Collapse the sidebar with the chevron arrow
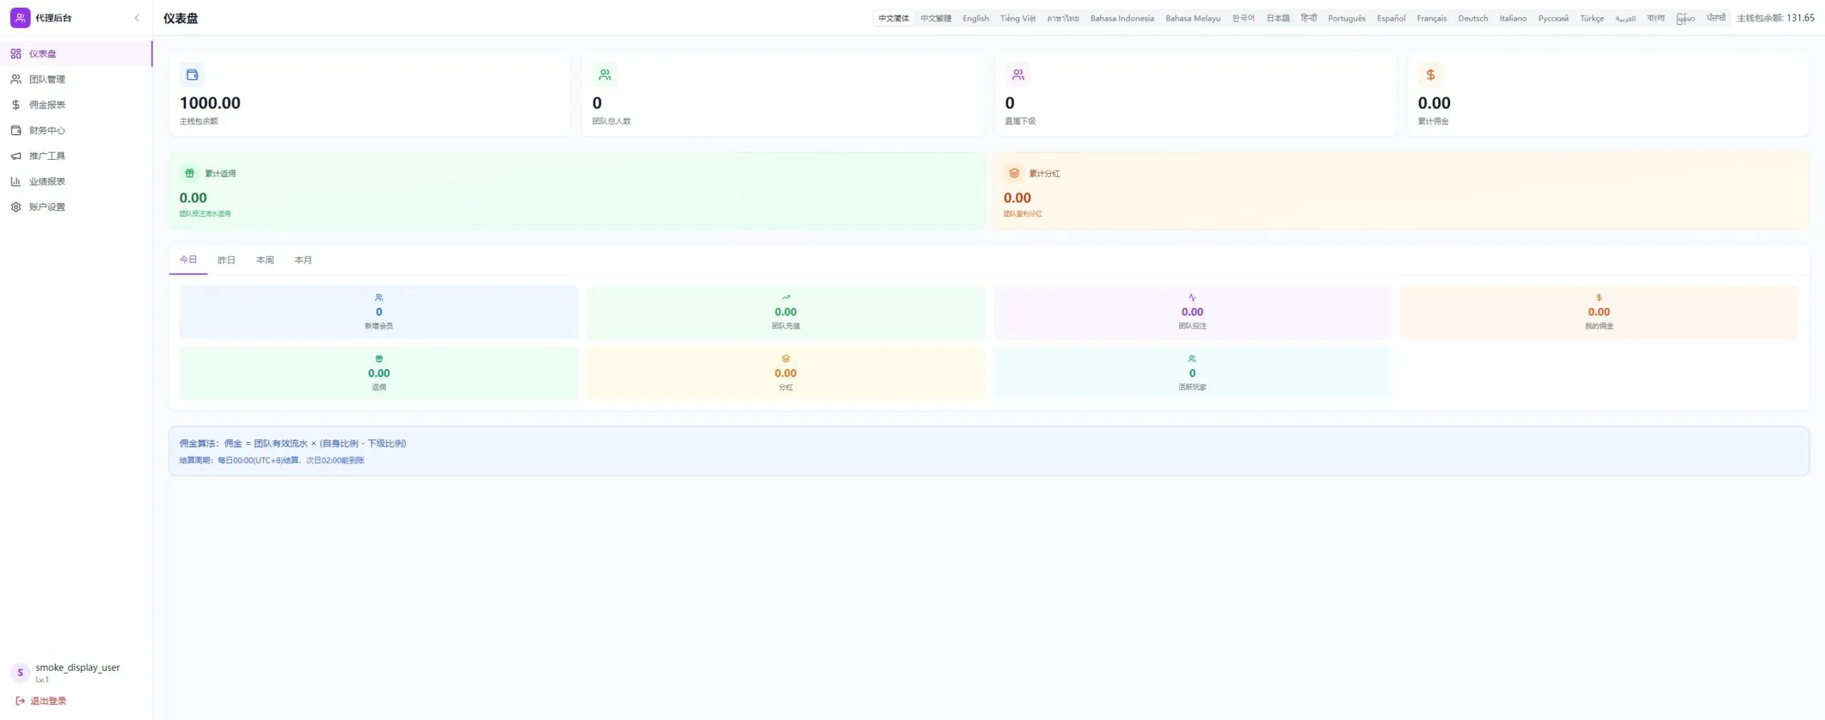The image size is (1825, 720). click(x=137, y=18)
